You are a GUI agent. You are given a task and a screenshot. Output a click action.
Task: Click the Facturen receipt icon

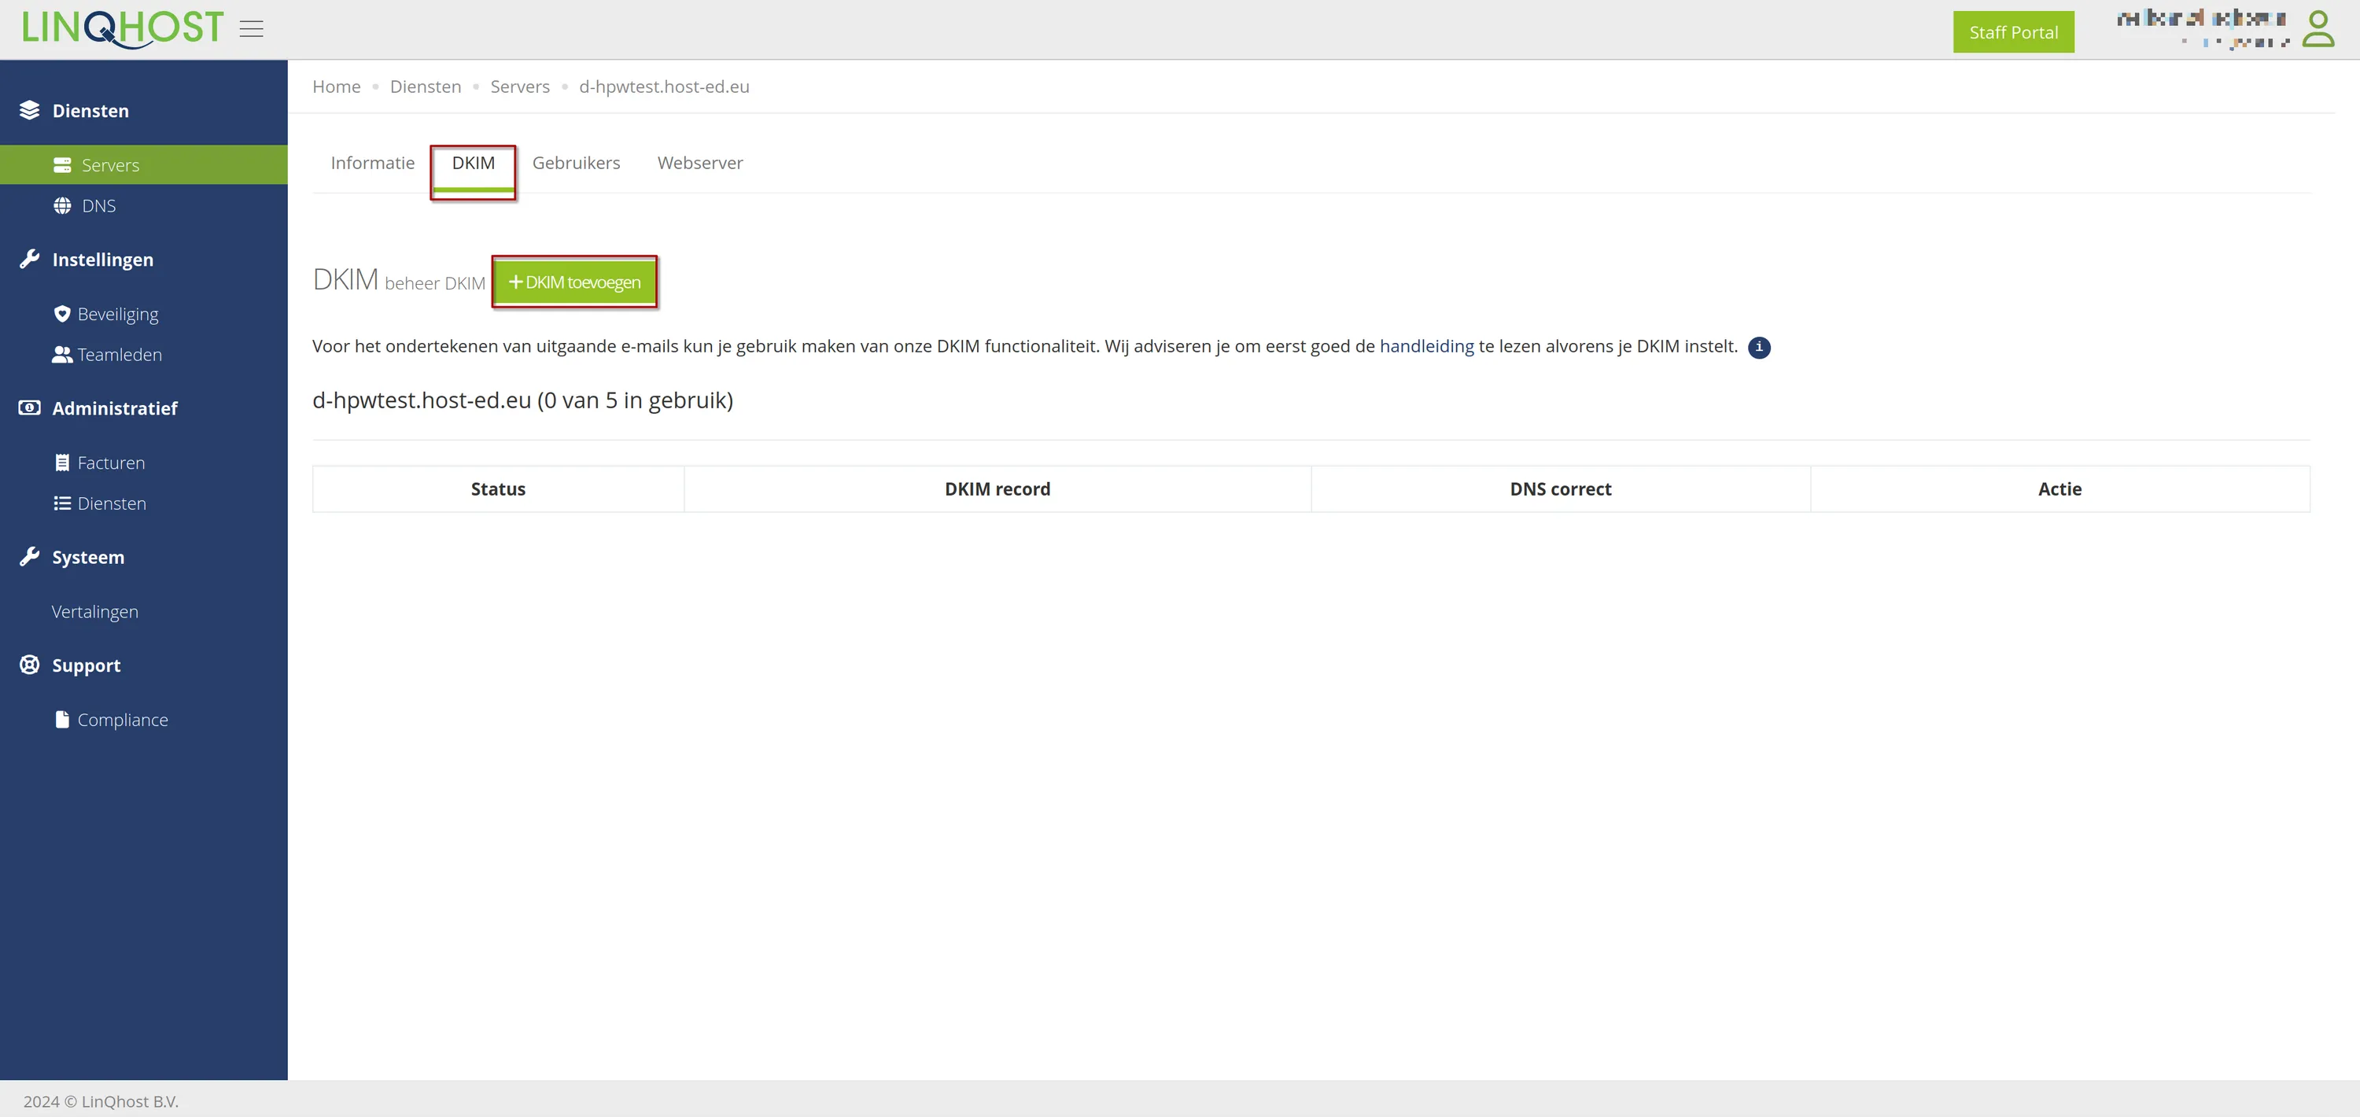[x=62, y=463]
